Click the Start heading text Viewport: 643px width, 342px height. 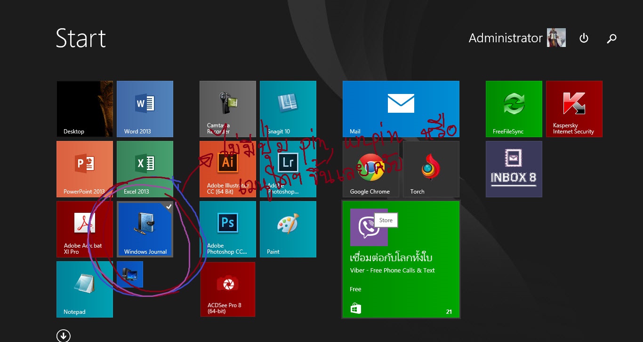[x=81, y=38]
